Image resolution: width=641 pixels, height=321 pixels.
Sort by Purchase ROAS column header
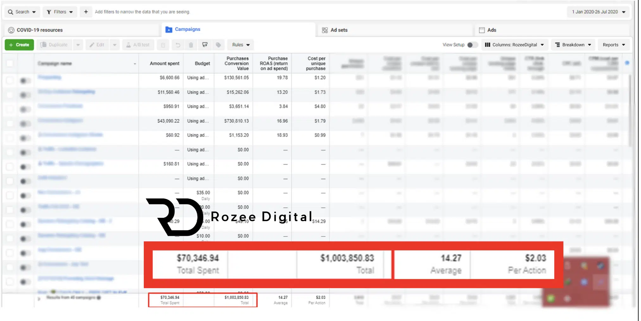(x=274, y=63)
